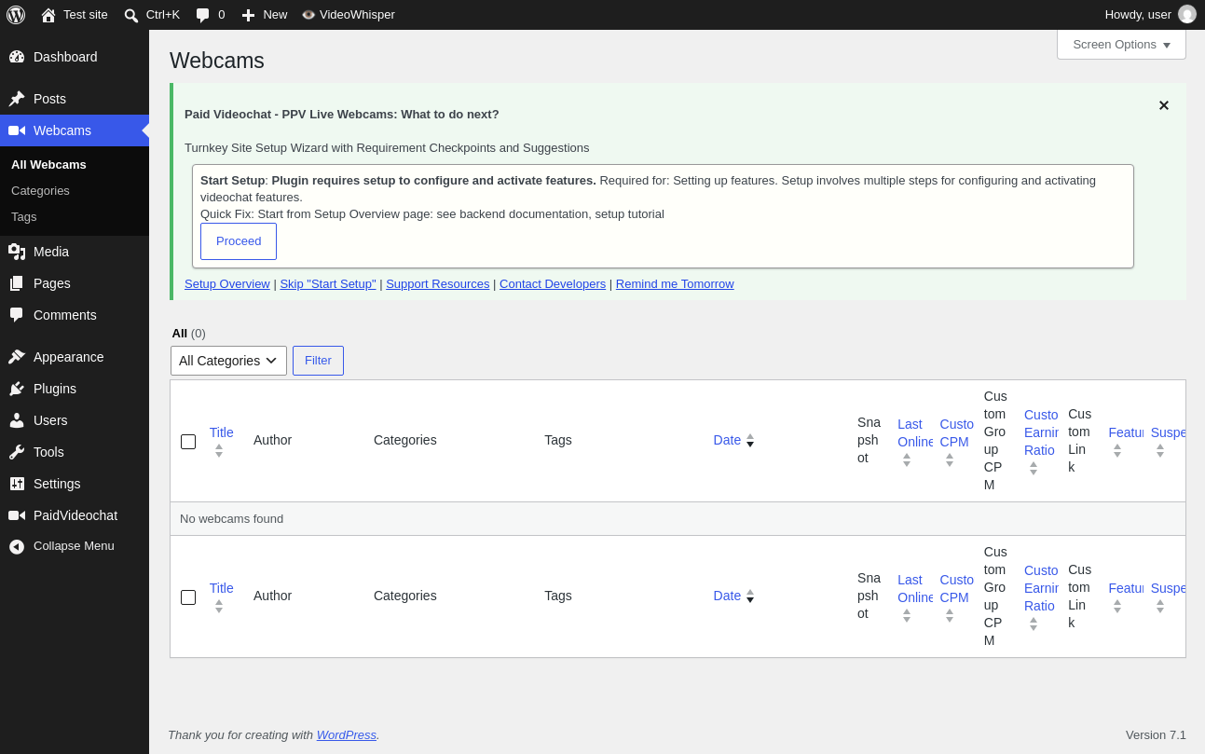
Task: Click the VideoWhisper eye icon
Action: (308, 15)
